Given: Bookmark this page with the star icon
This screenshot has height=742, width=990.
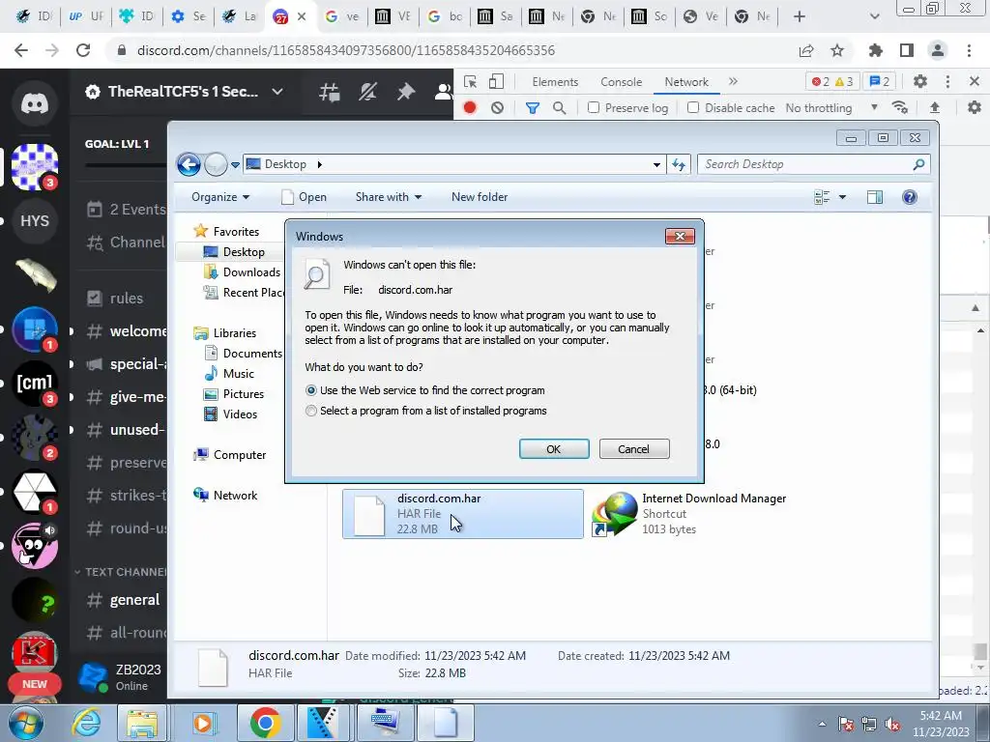Looking at the screenshot, I should [837, 50].
